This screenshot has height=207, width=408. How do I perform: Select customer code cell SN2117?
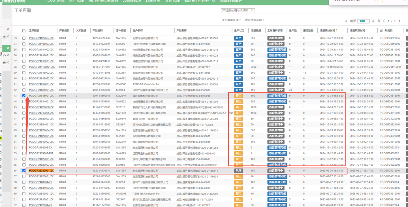tap(121, 107)
